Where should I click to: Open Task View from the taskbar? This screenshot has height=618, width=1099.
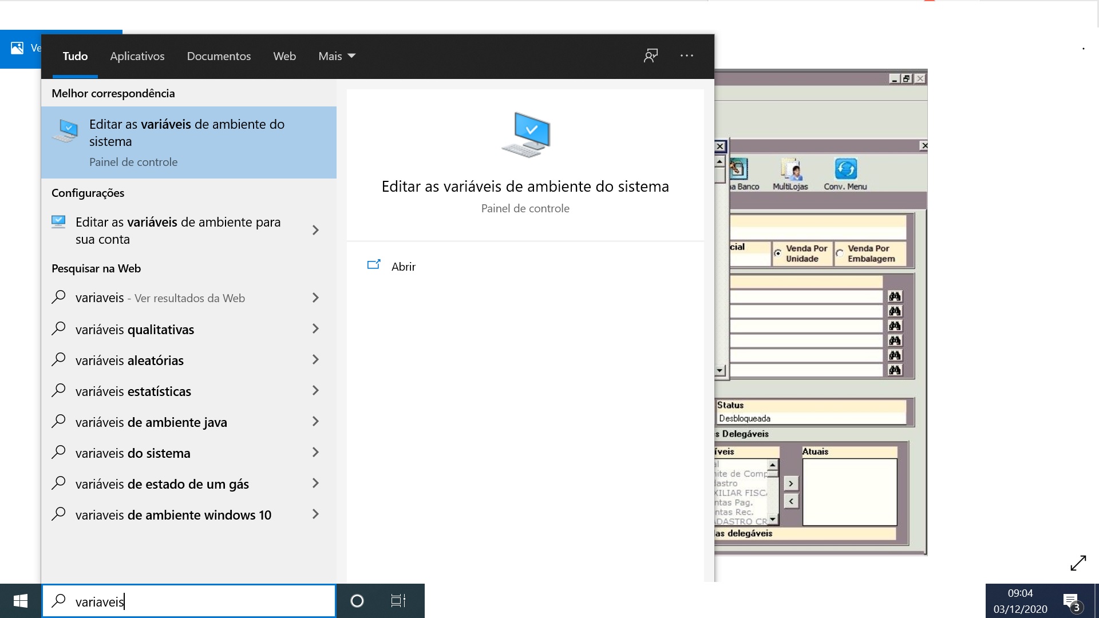pos(398,601)
